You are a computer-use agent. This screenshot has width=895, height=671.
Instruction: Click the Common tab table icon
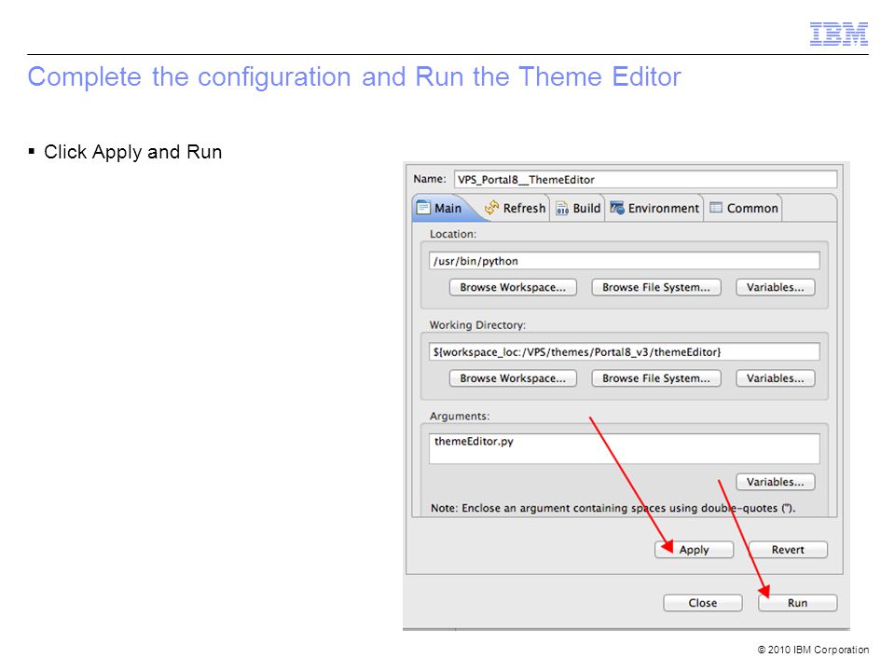716,208
